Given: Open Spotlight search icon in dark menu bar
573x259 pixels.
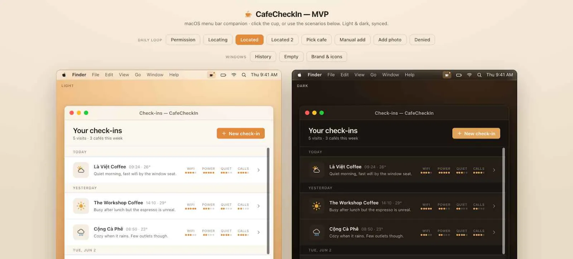Looking at the screenshot, I should pos(479,75).
